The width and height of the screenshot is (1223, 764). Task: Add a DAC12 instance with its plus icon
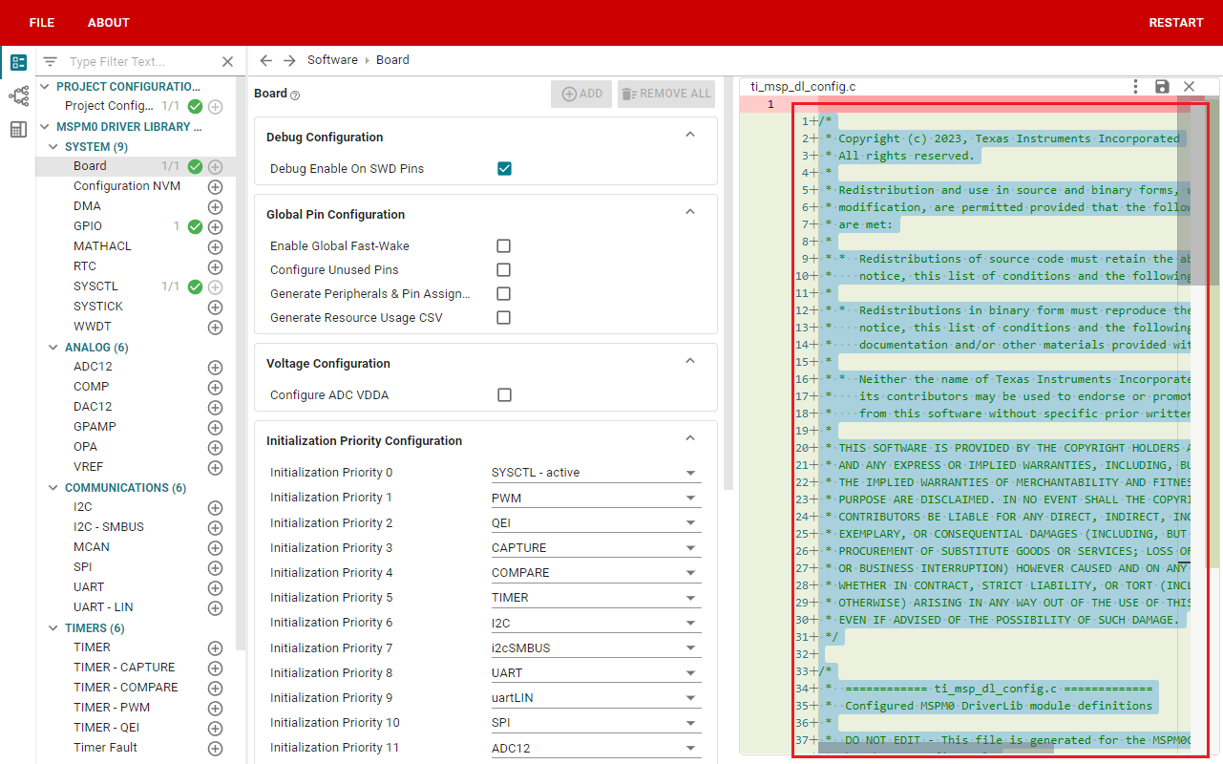click(215, 408)
